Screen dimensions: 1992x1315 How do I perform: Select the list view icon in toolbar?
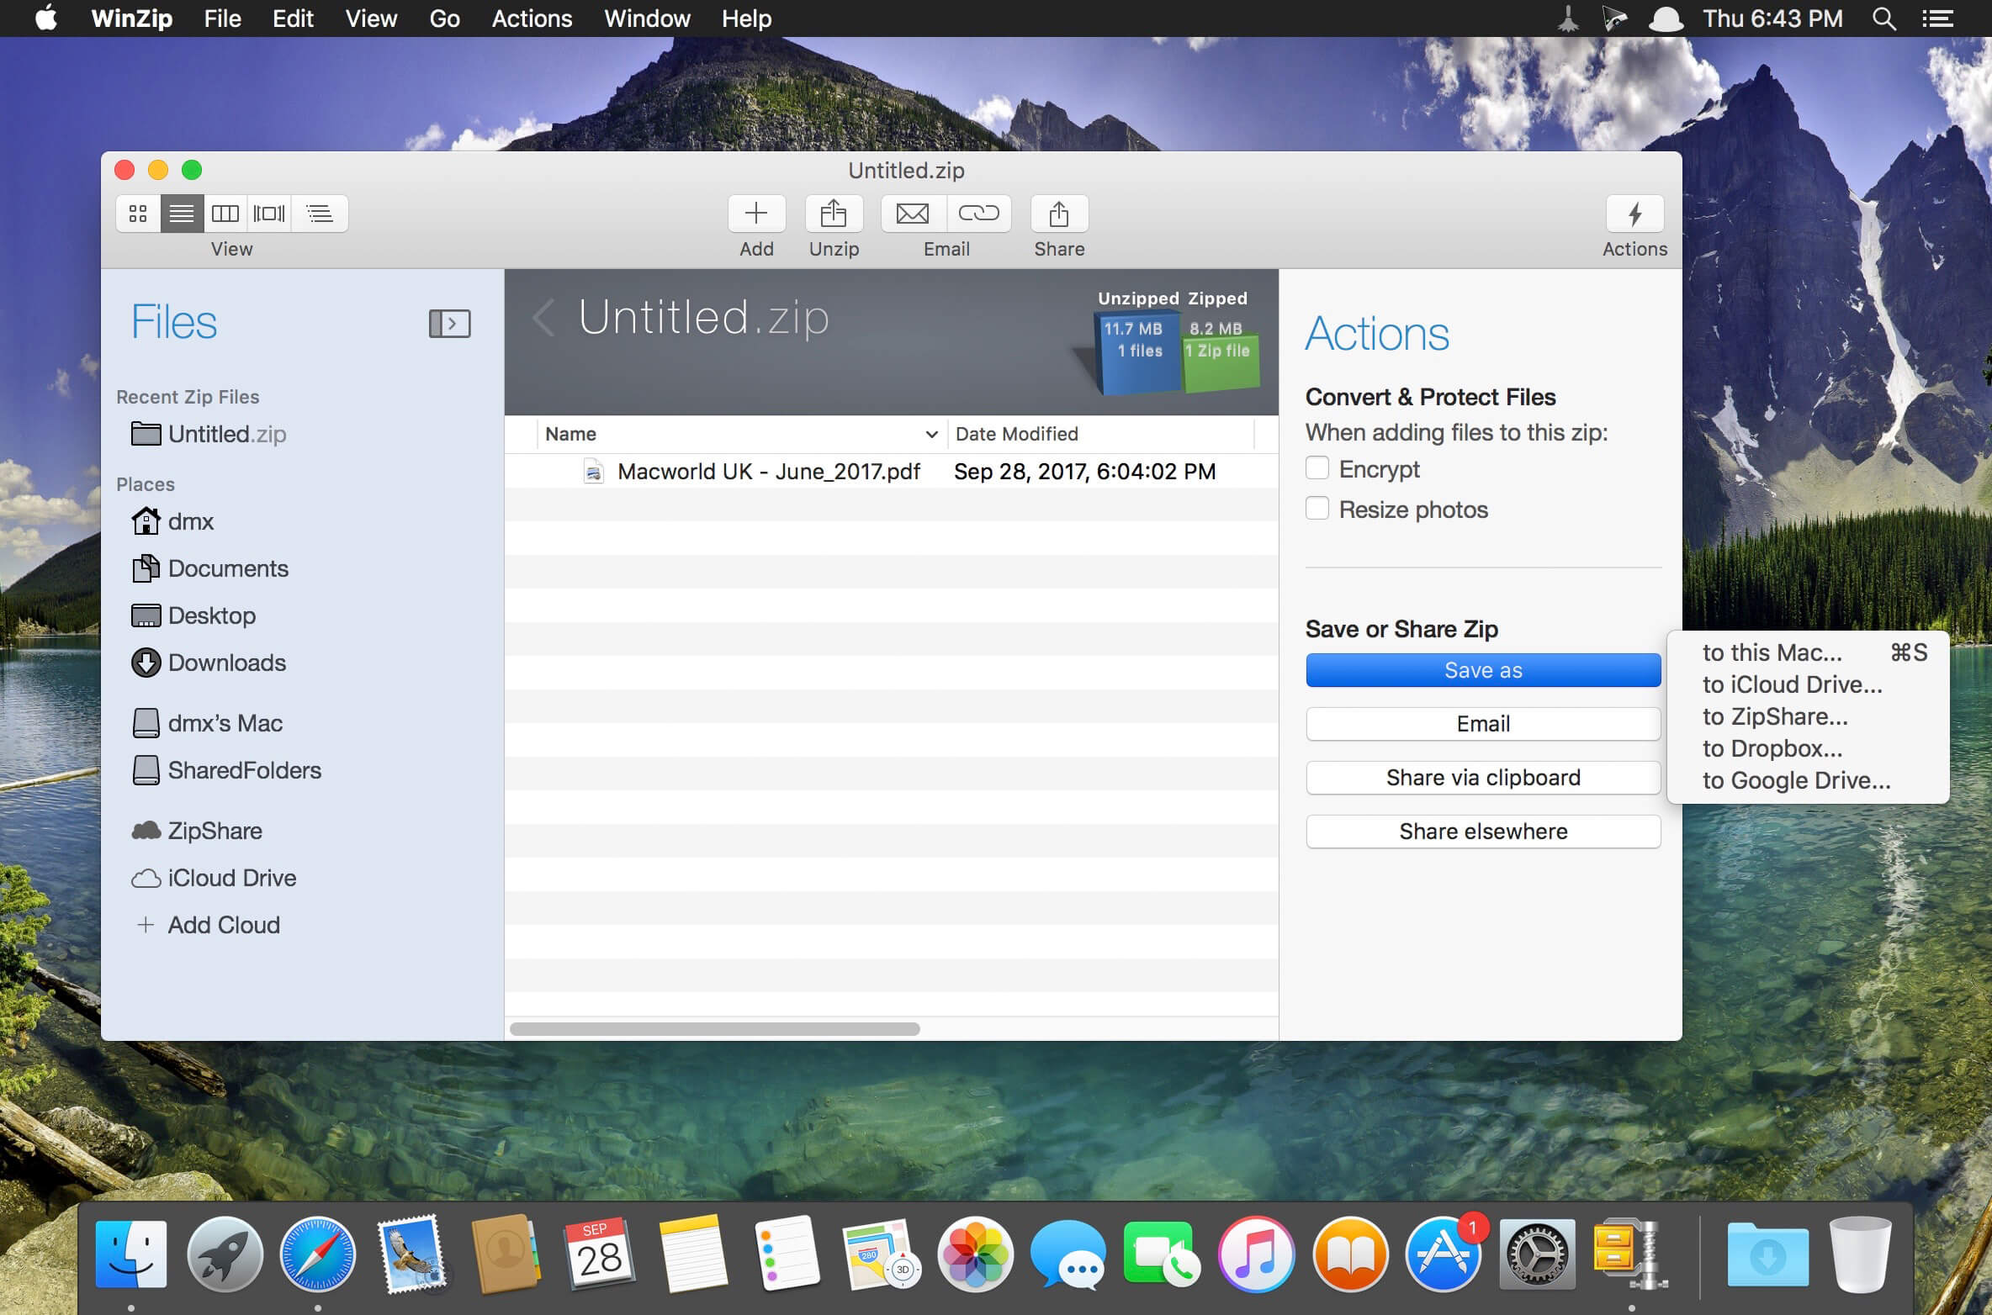coord(181,211)
